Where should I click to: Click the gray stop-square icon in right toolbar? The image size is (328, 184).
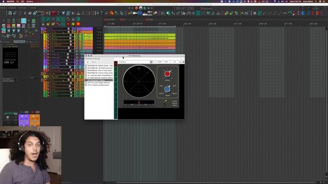(x=255, y=13)
